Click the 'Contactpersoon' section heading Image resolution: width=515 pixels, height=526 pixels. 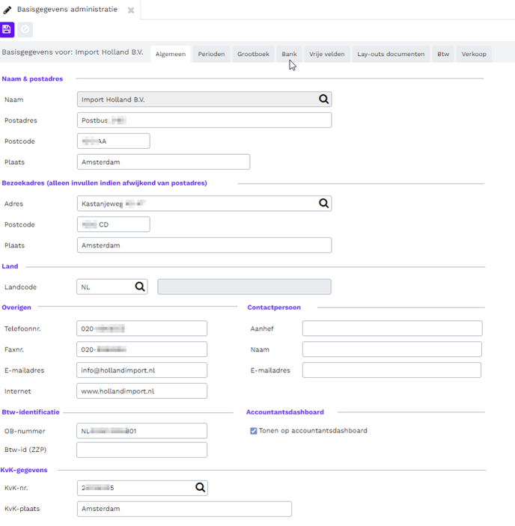[274, 308]
